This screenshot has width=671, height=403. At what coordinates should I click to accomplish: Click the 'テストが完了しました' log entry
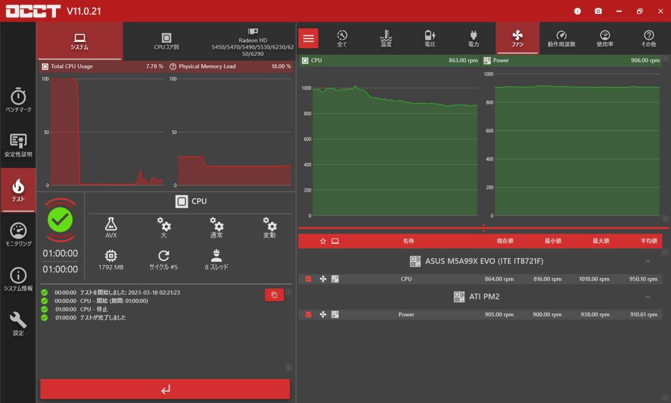click(102, 317)
